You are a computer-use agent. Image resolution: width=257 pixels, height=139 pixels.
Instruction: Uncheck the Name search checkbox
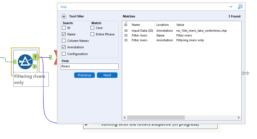click(64, 34)
